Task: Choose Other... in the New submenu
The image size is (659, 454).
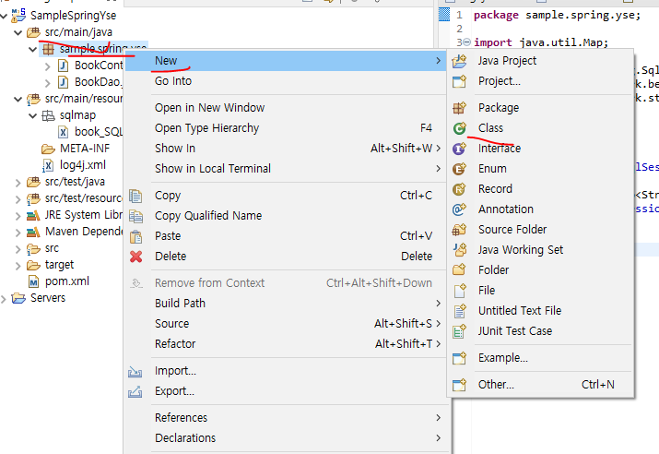Action: (x=541, y=385)
